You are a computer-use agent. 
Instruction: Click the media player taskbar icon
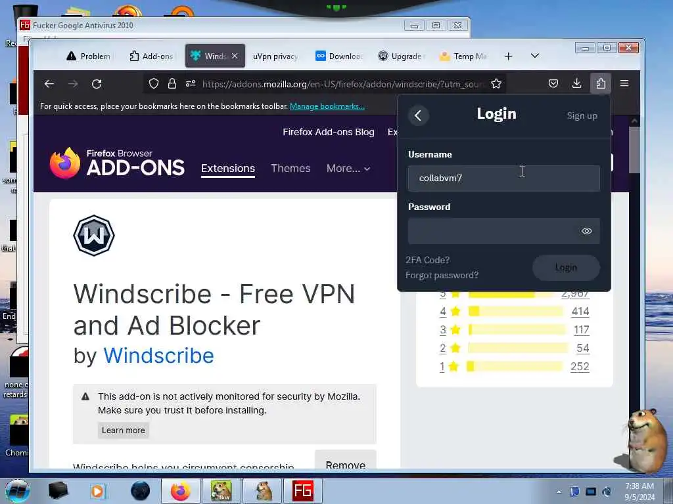pyautogui.click(x=97, y=491)
